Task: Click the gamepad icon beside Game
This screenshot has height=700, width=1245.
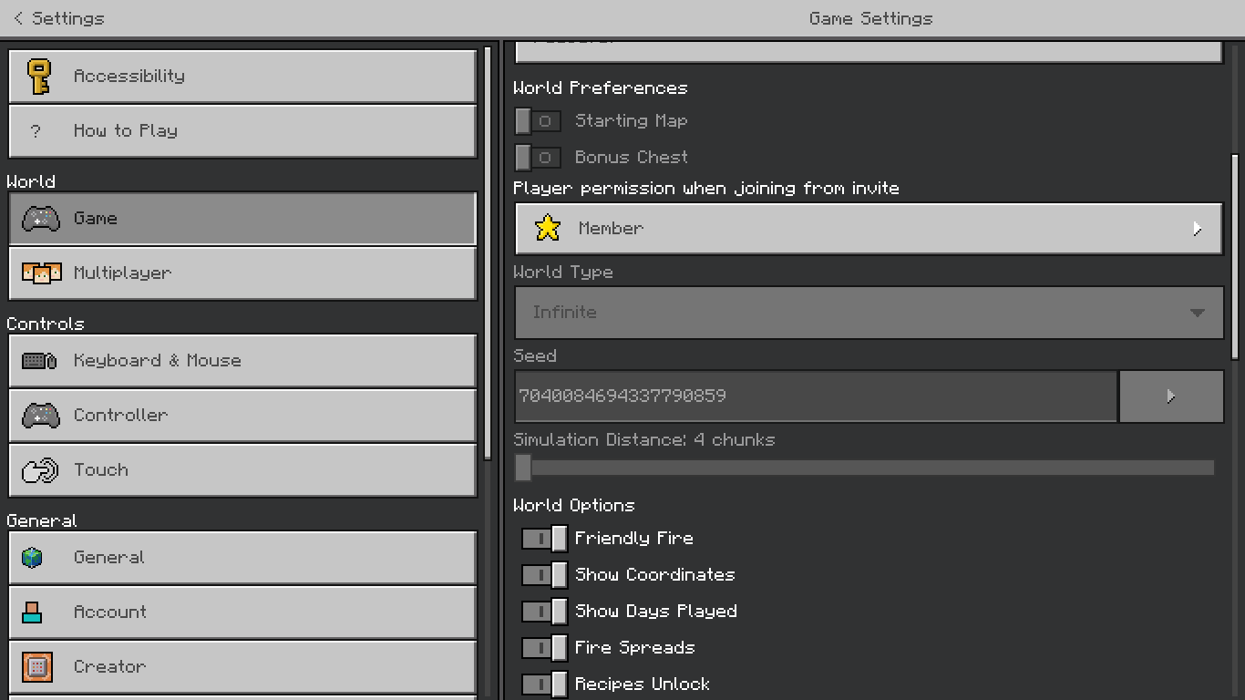Action: (40, 219)
